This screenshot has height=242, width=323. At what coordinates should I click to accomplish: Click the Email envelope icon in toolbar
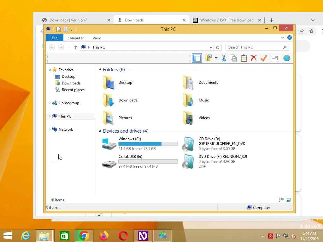click(274, 58)
